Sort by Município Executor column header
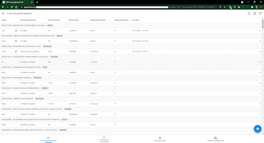This screenshot has width=264, height=143. tap(28, 20)
